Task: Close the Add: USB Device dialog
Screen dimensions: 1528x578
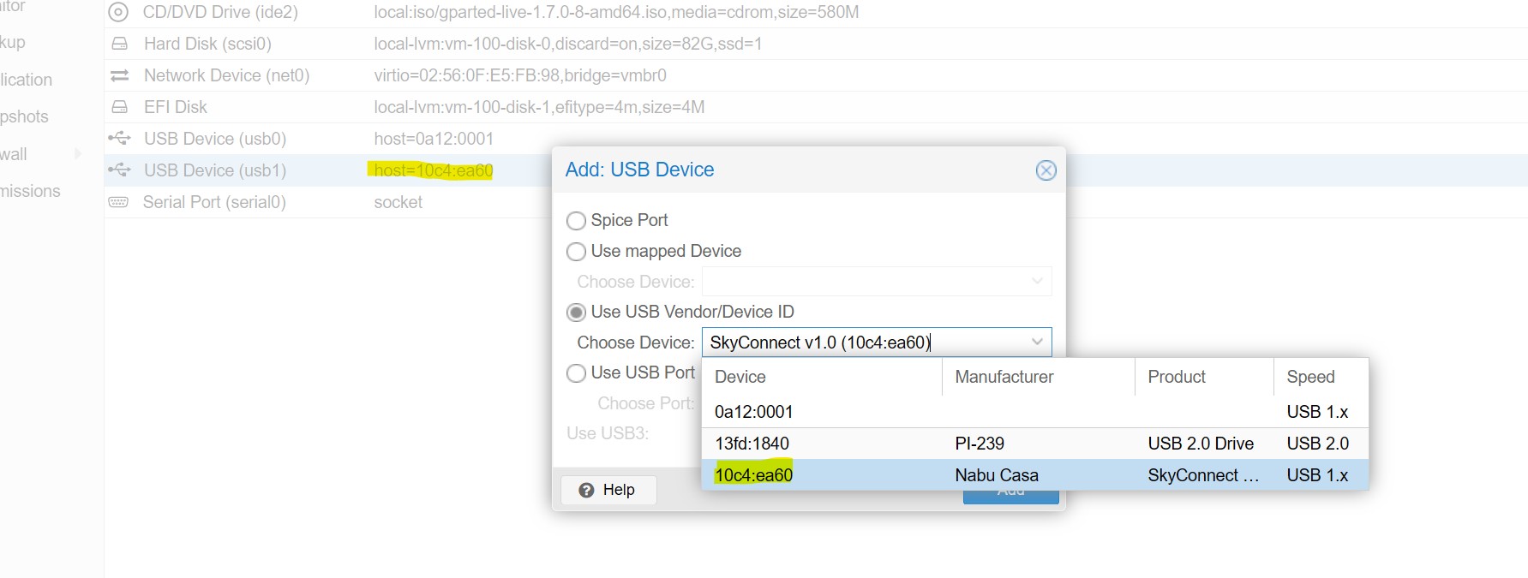Action: (x=1046, y=170)
